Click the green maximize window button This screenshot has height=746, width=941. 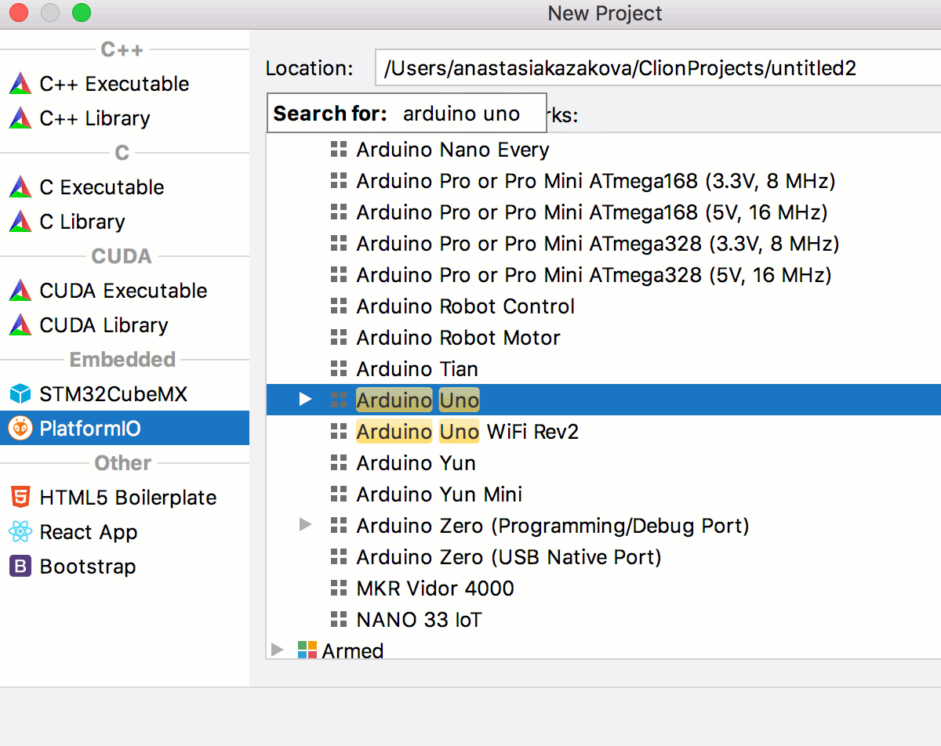[81, 13]
